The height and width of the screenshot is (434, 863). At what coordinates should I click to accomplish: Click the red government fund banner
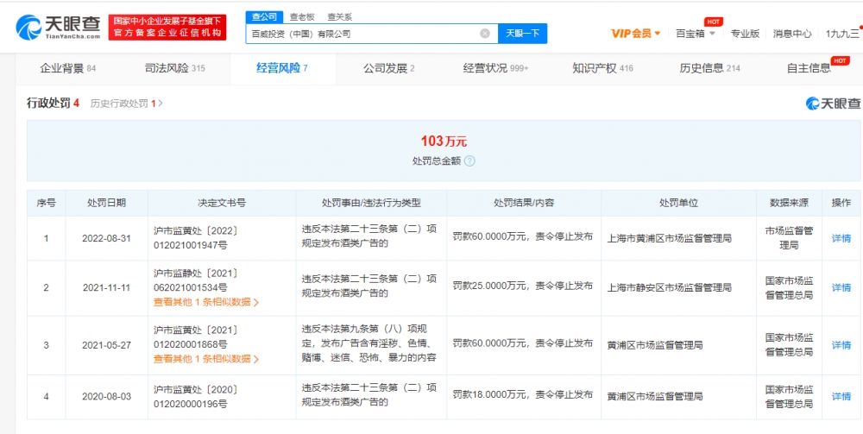pyautogui.click(x=167, y=28)
